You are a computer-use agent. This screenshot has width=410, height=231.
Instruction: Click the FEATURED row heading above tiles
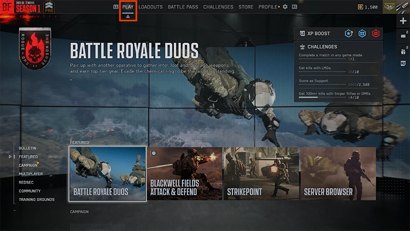79,143
